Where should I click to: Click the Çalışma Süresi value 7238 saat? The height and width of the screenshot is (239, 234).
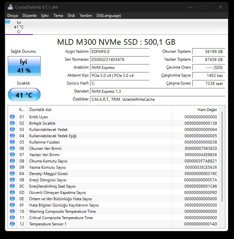click(209, 84)
